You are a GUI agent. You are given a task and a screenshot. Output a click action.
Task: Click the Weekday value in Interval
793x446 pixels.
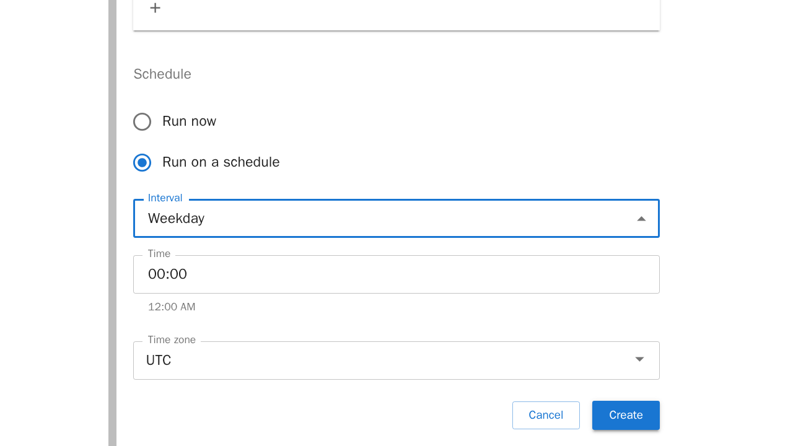pos(177,219)
